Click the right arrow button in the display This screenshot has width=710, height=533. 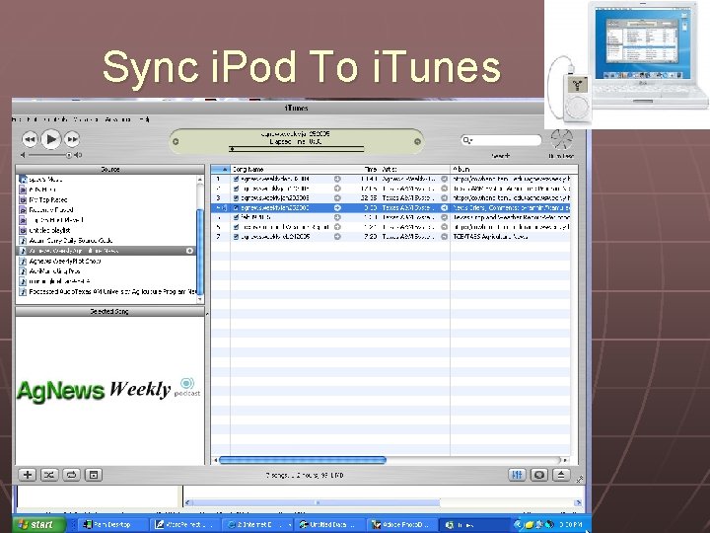pyautogui.click(x=417, y=141)
